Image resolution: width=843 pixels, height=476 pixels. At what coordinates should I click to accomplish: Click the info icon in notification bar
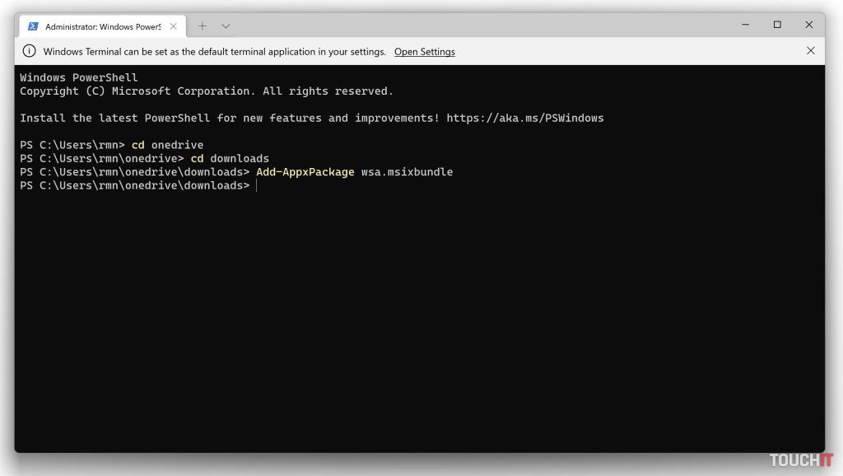pyautogui.click(x=30, y=51)
